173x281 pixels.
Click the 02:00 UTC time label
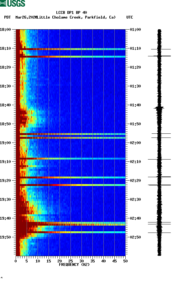tap(135, 143)
